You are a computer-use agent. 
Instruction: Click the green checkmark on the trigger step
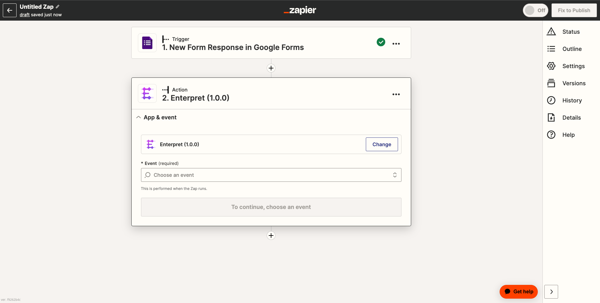pos(381,42)
